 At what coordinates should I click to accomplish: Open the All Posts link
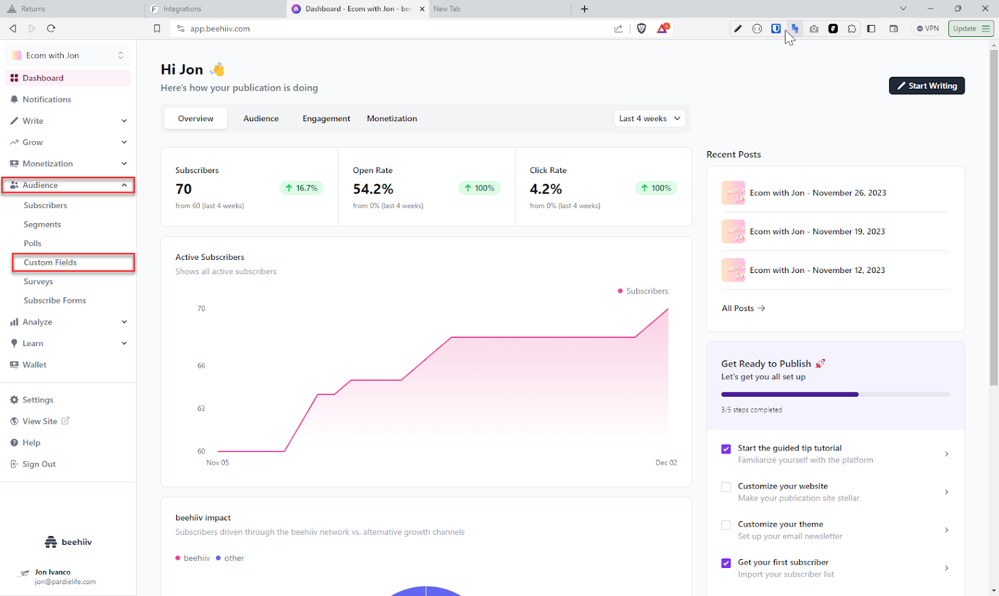[x=744, y=308]
